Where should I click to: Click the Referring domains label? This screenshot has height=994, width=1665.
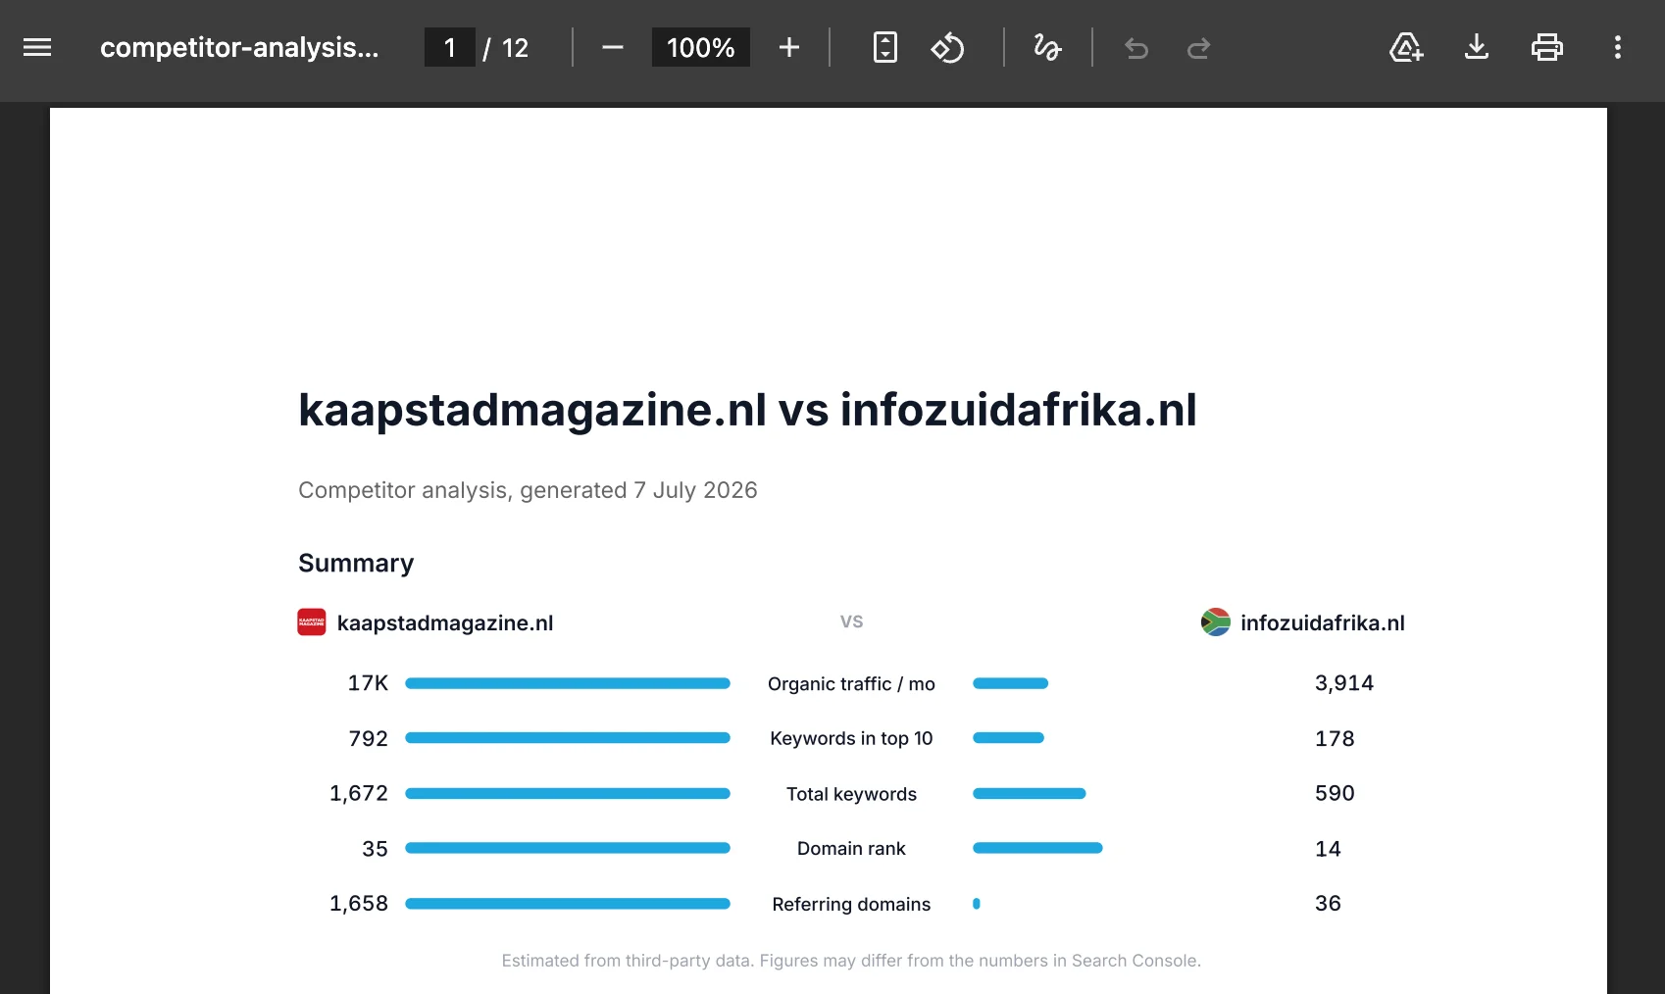(851, 905)
